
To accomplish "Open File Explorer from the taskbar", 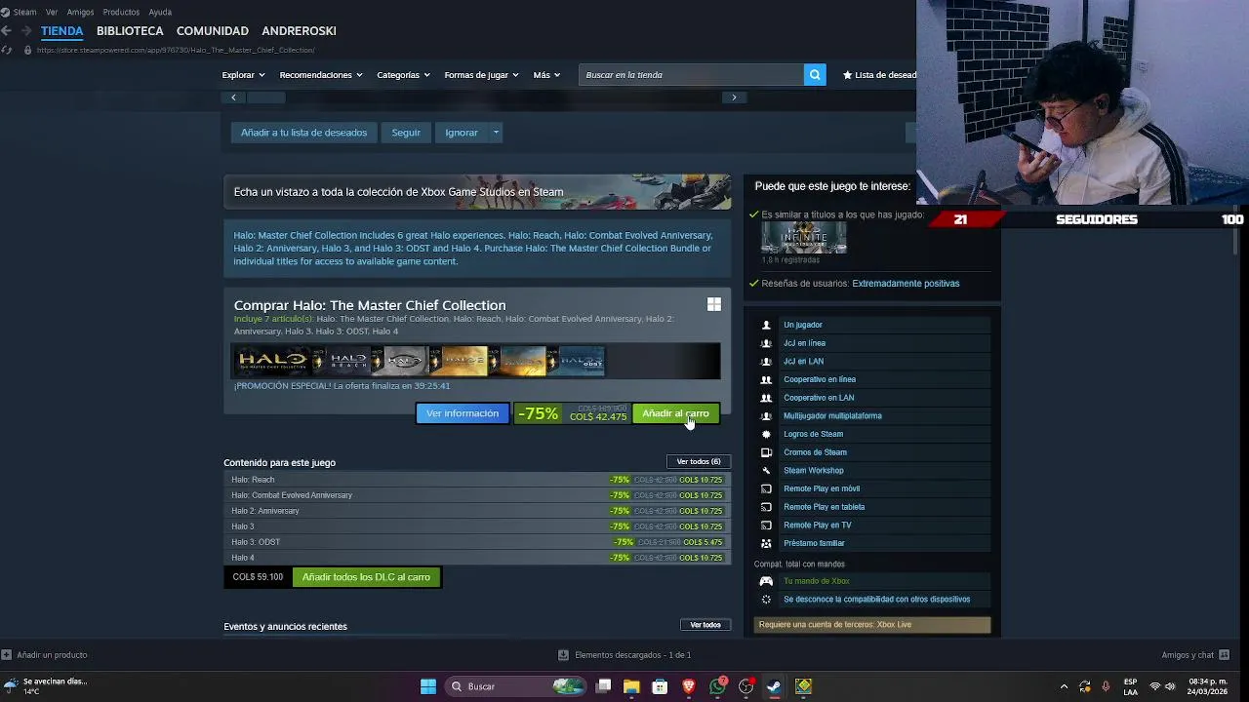I will tap(631, 686).
